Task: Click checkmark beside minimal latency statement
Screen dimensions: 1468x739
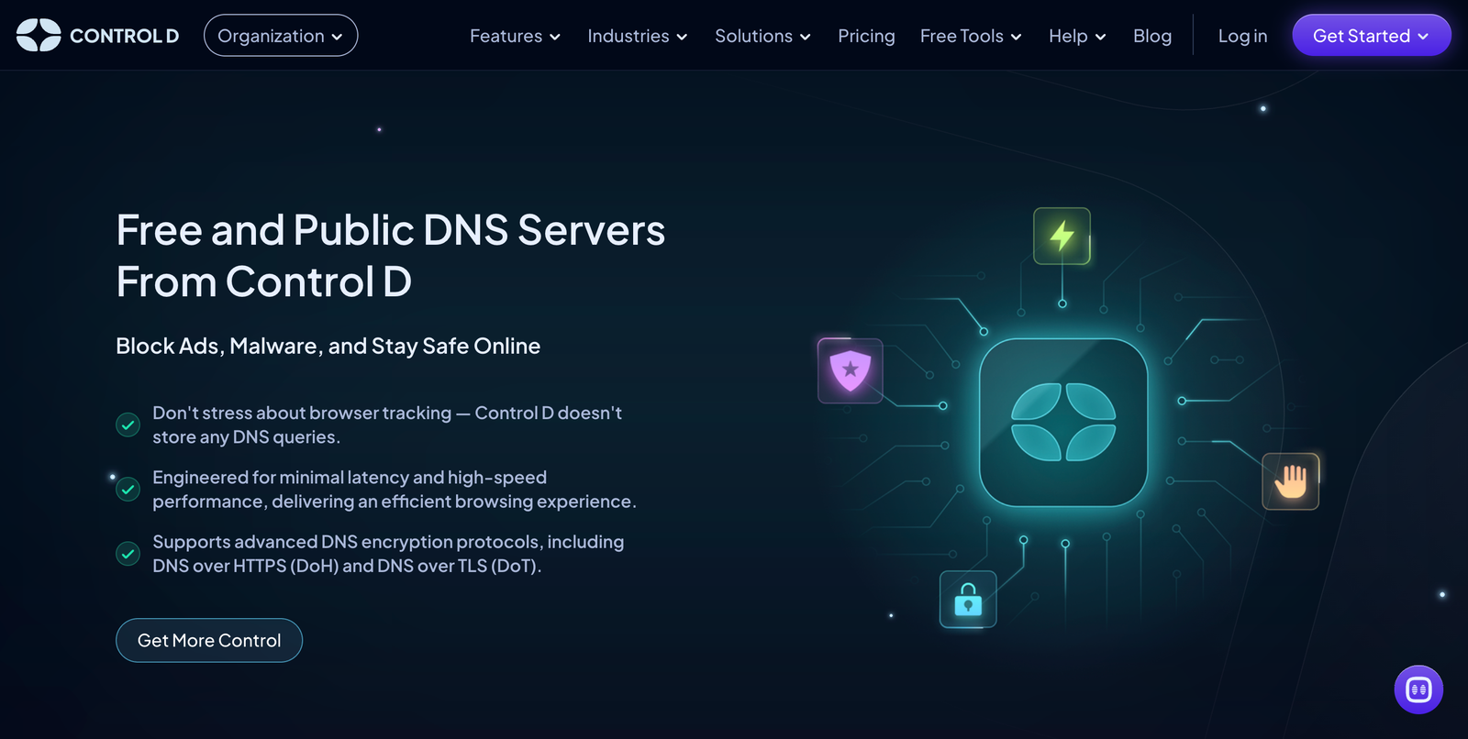Action: pyautogui.click(x=128, y=490)
